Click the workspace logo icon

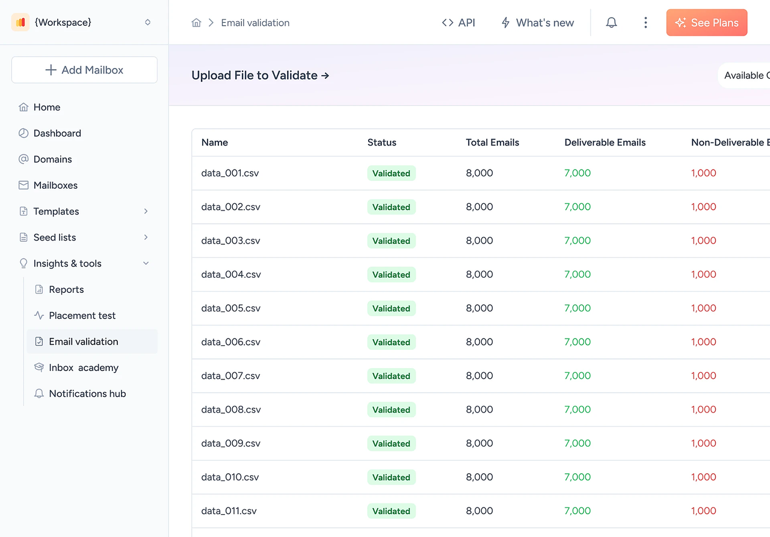[20, 22]
